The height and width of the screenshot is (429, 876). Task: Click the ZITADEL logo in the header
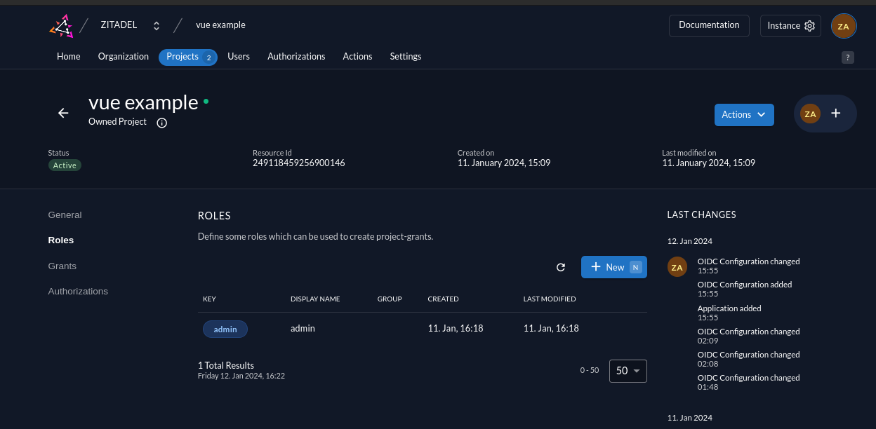coord(60,25)
